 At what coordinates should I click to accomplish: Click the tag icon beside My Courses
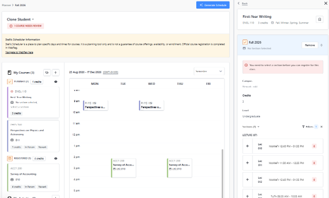coord(47,73)
